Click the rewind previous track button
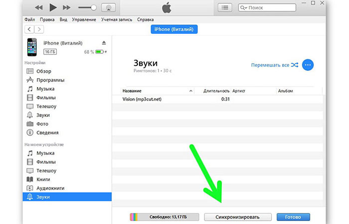This screenshot has height=224, width=349. click(x=38, y=7)
